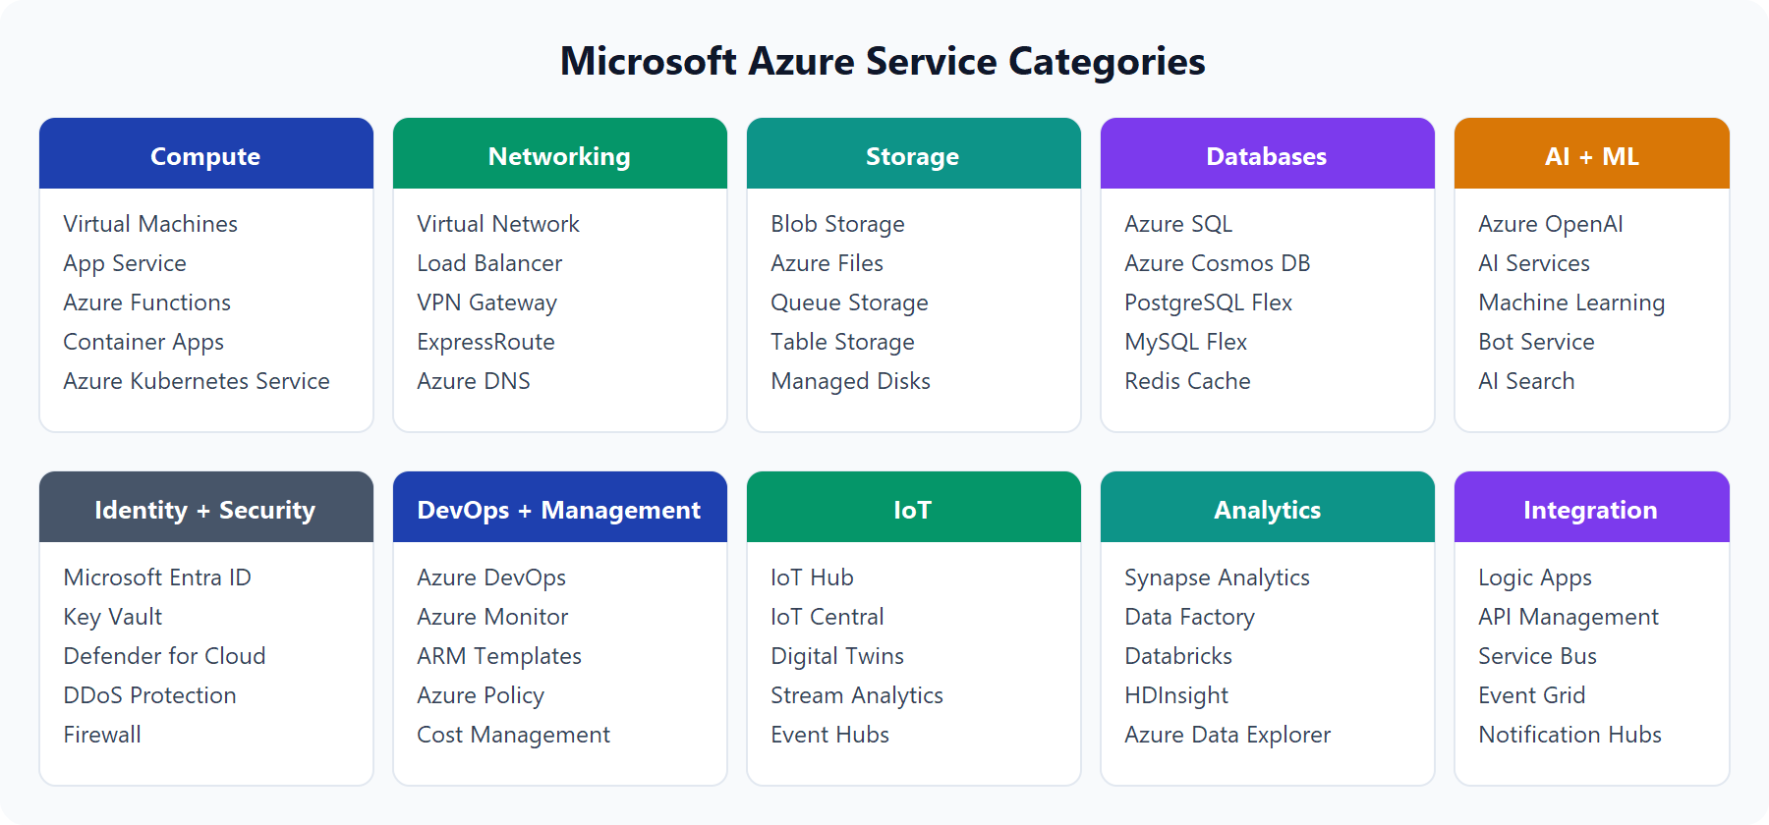Click Managed Disks
The height and width of the screenshot is (825, 1769).
coord(850,381)
